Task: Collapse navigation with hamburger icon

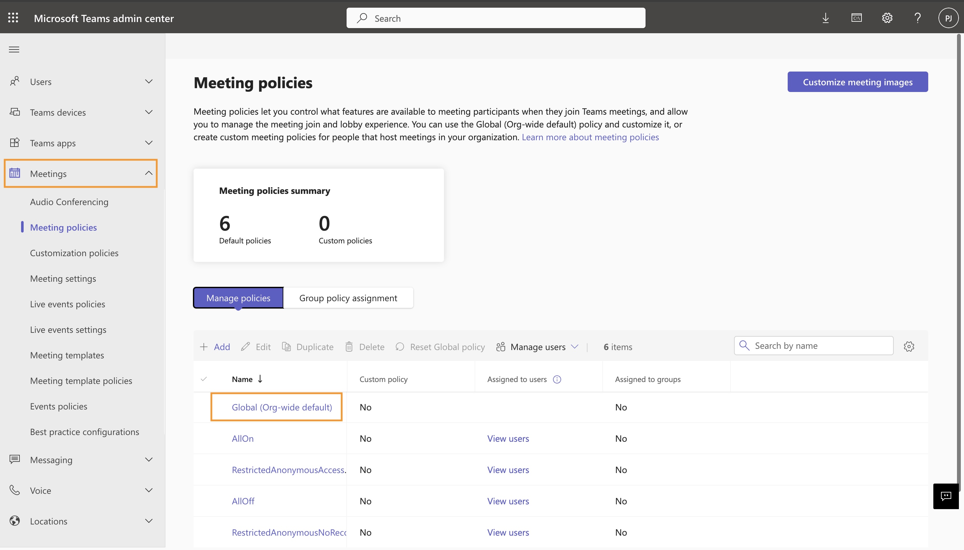Action: [14, 50]
